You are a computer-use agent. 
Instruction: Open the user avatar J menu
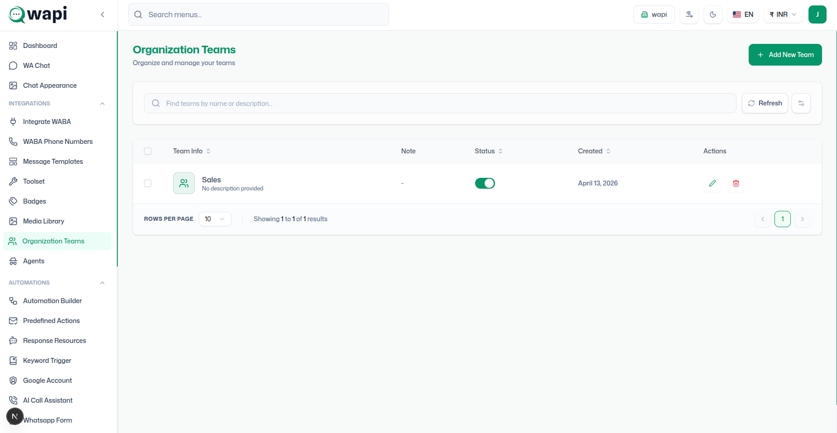pyautogui.click(x=818, y=14)
